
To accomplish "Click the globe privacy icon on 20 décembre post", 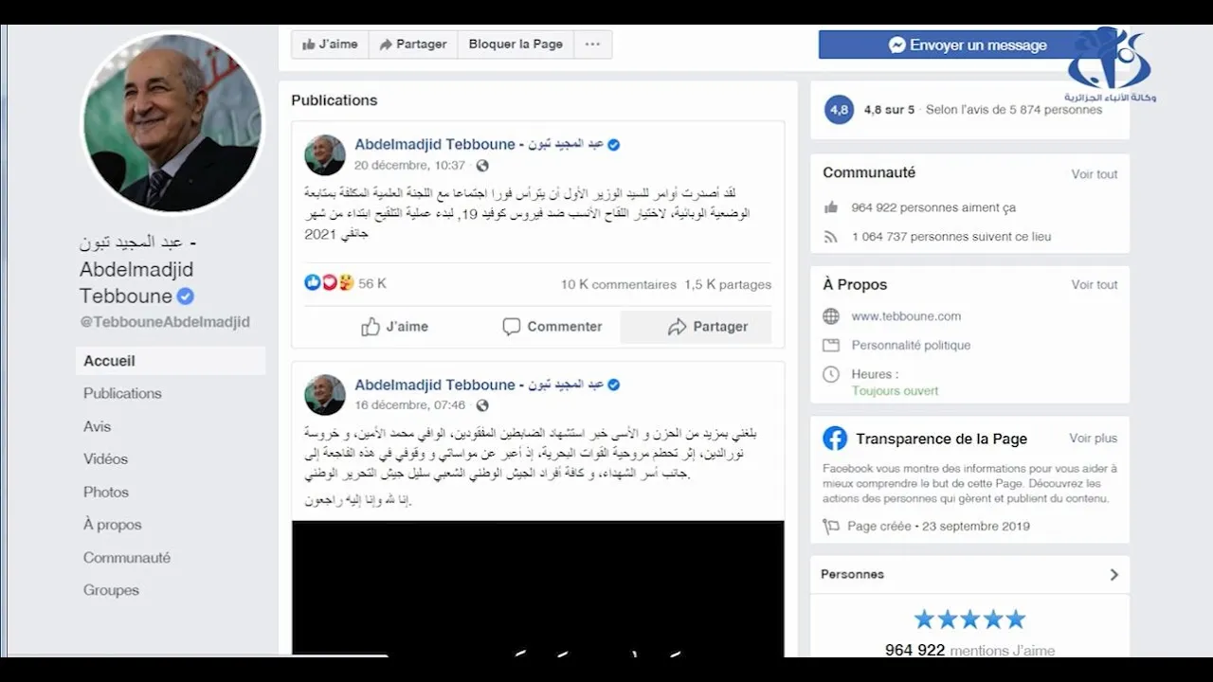I will 482,166.
